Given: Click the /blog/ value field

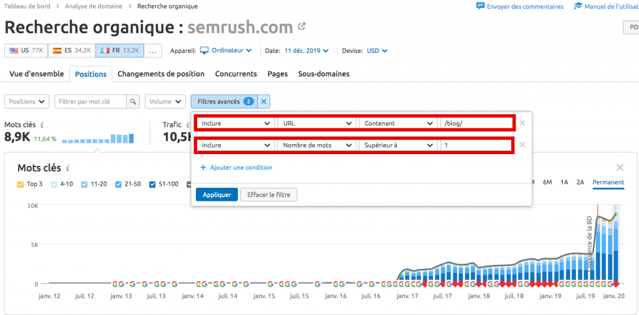Looking at the screenshot, I should pyautogui.click(x=476, y=123).
